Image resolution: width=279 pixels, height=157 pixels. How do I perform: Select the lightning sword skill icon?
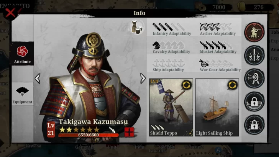pyautogui.click(x=254, y=55)
